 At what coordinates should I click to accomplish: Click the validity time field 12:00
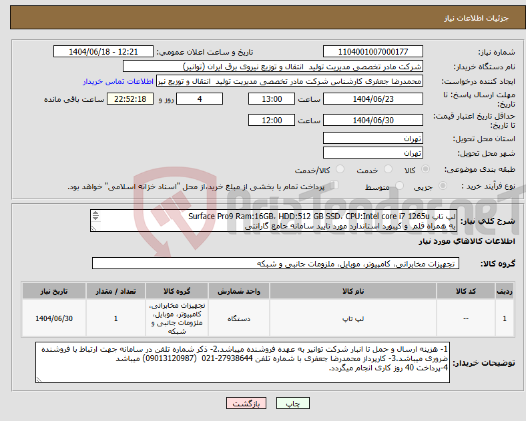pyautogui.click(x=272, y=120)
